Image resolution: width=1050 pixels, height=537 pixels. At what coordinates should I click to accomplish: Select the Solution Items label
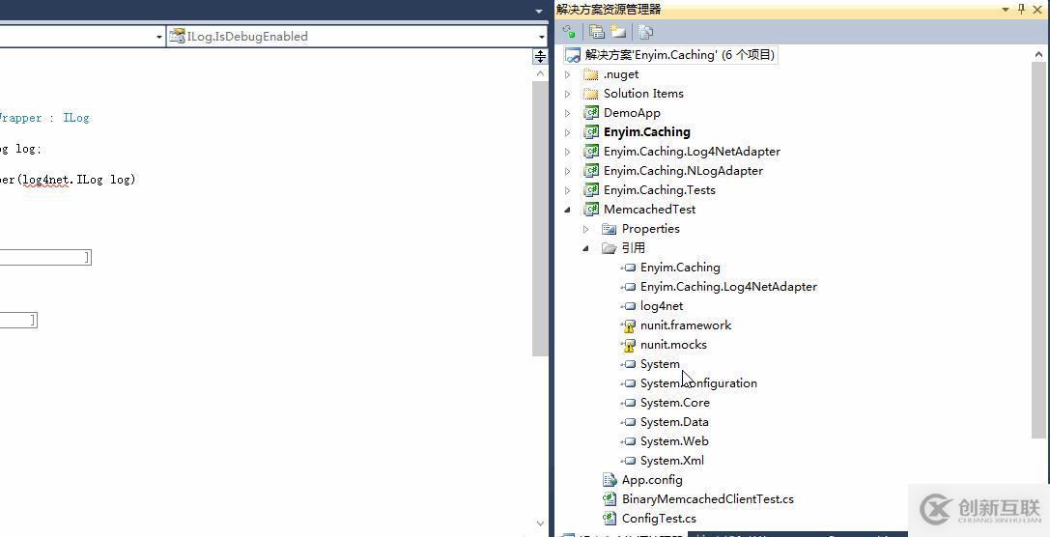(x=643, y=94)
